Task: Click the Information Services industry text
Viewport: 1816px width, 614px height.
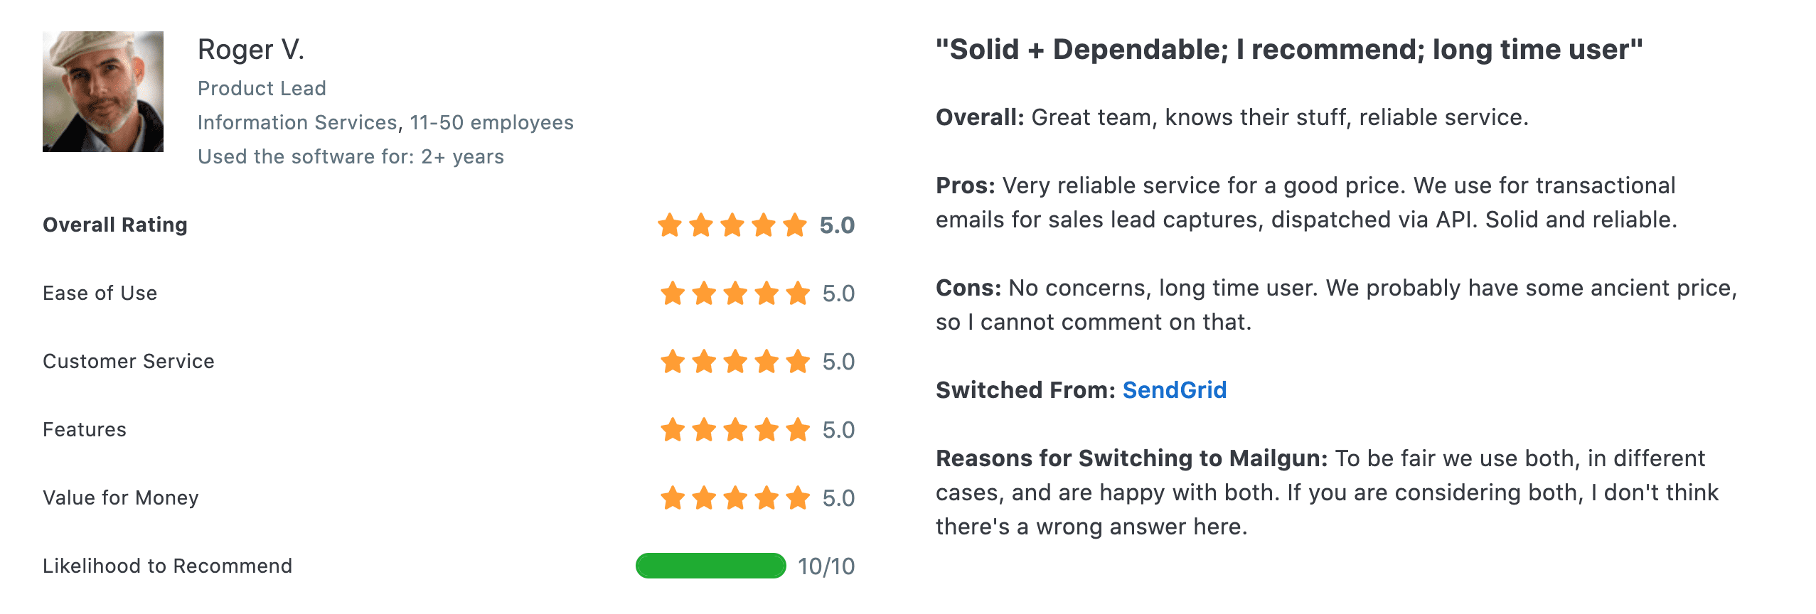Action: pos(297,122)
